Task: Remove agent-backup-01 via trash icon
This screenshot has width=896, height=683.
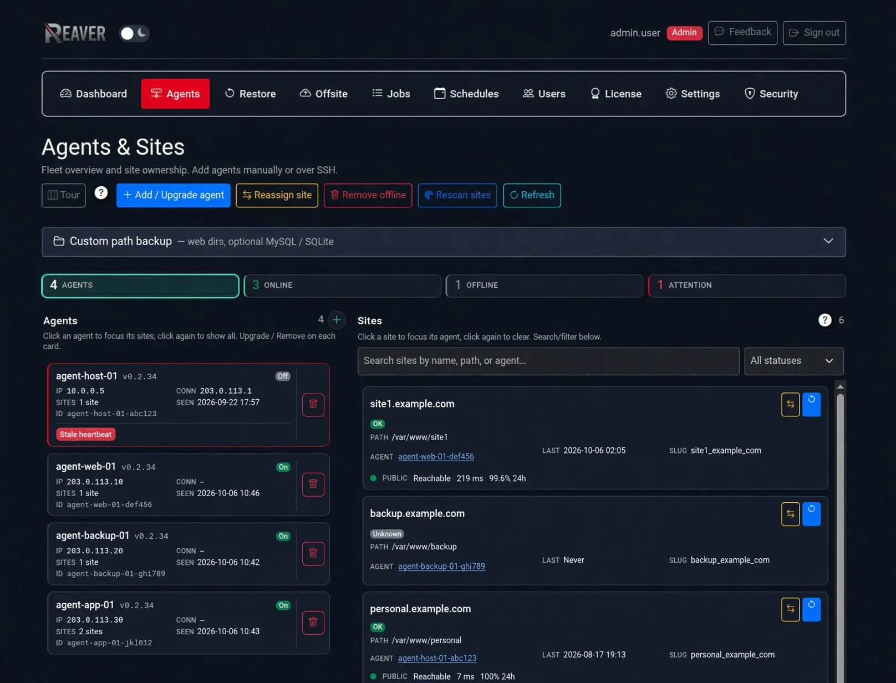Action: (313, 553)
